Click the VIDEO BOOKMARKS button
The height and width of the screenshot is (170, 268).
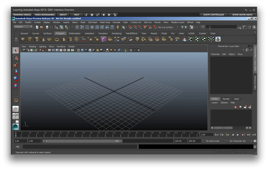44,15
